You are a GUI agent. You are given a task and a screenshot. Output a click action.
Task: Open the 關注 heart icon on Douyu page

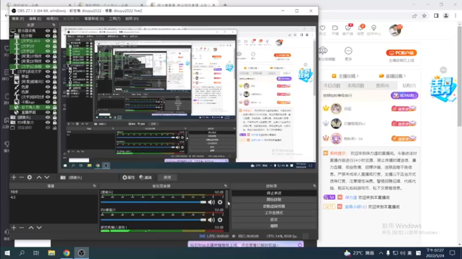[x=323, y=28]
